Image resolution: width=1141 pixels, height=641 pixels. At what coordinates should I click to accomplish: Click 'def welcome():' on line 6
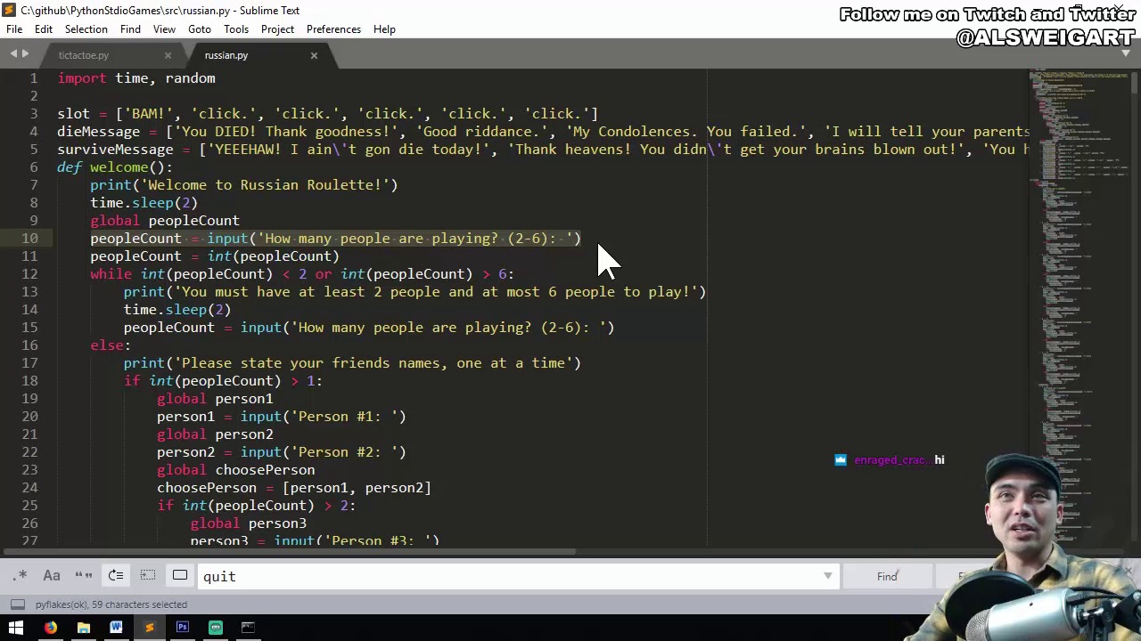point(115,167)
